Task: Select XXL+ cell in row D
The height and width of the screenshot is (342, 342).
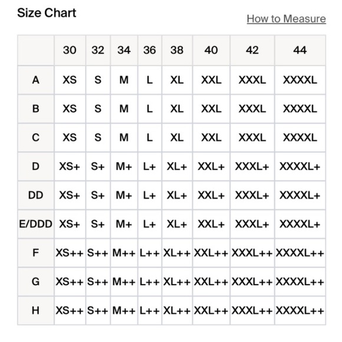Action: 211,166
